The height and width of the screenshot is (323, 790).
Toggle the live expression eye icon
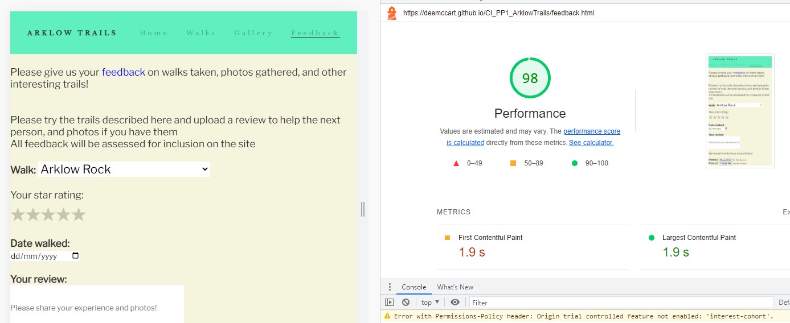click(x=455, y=303)
